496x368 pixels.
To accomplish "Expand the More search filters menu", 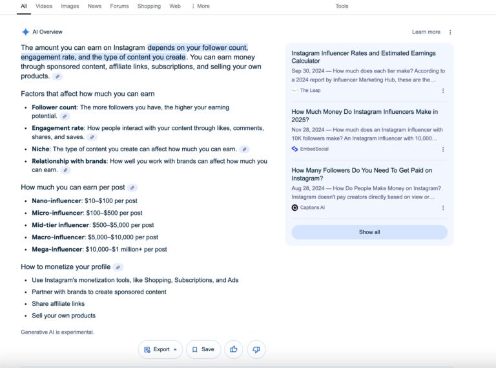I will click(201, 6).
